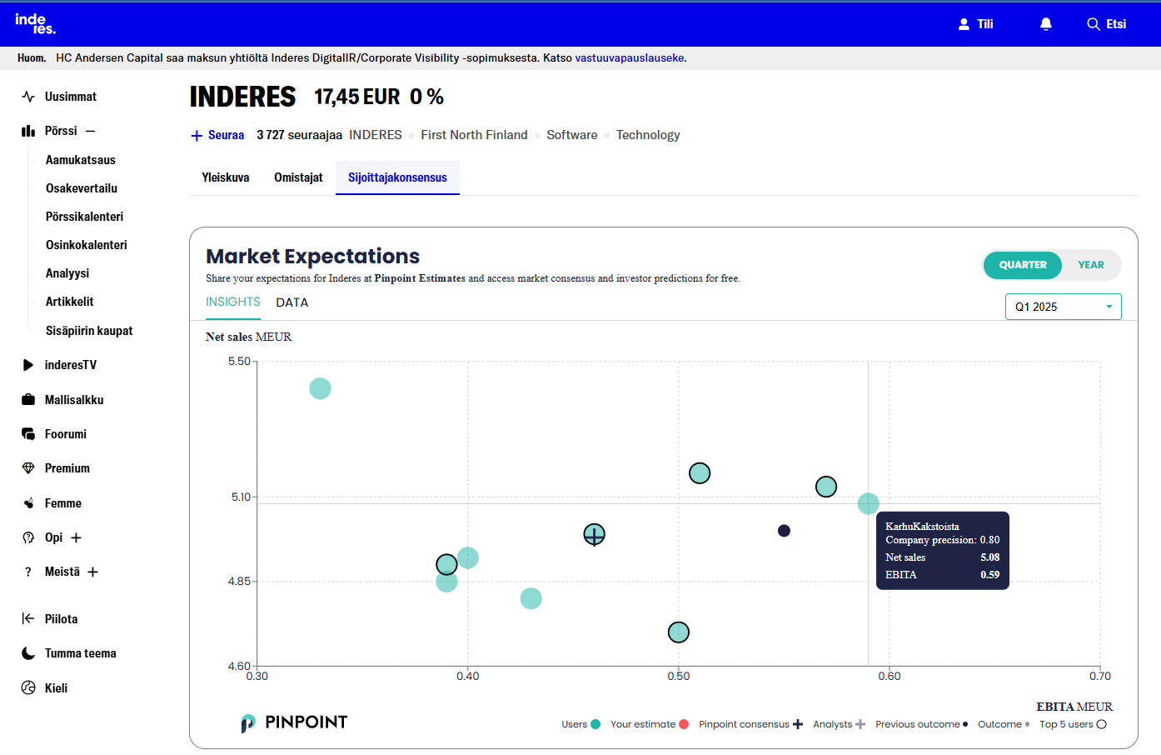Toggle Pinpoint consensus legend item
The height and width of the screenshot is (755, 1161).
pos(750,724)
